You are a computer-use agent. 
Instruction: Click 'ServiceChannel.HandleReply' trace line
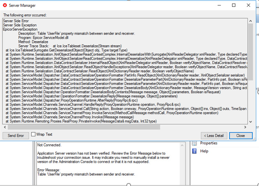click(x=93, y=105)
